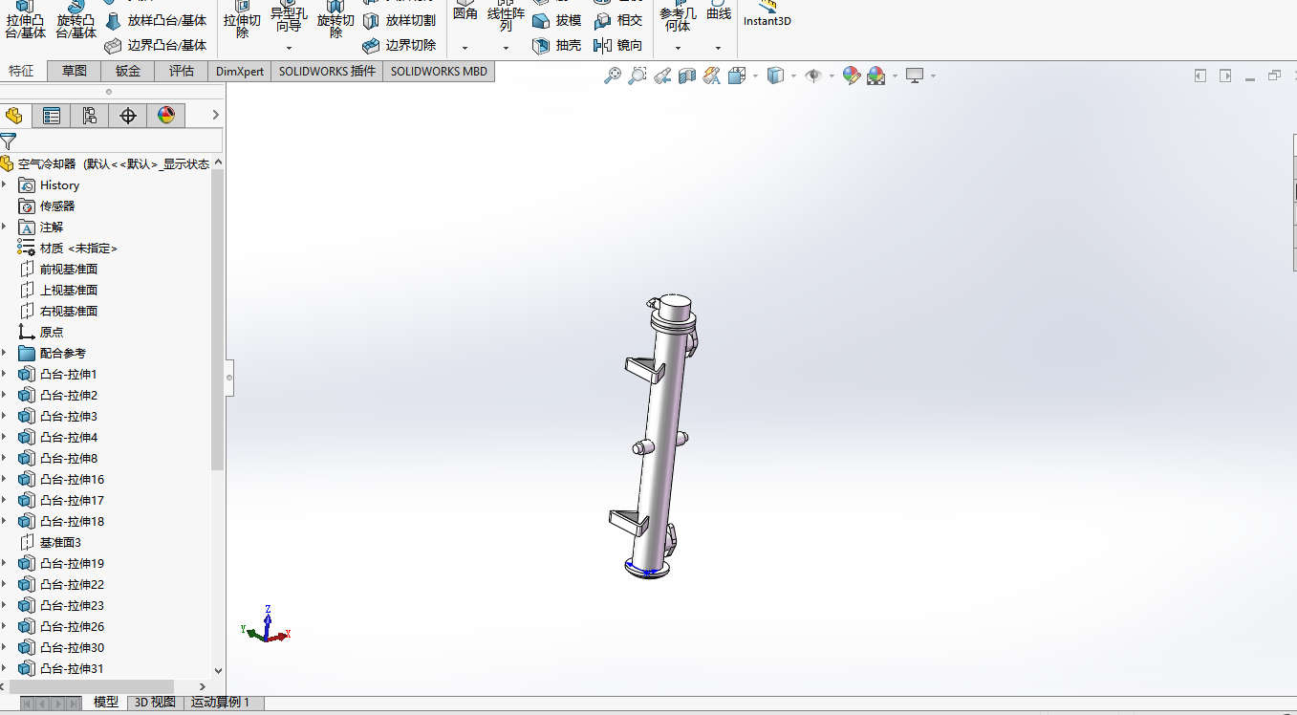The width and height of the screenshot is (1297, 715).
Task: Toggle Hide/Show Items eye icon
Action: coord(813,76)
